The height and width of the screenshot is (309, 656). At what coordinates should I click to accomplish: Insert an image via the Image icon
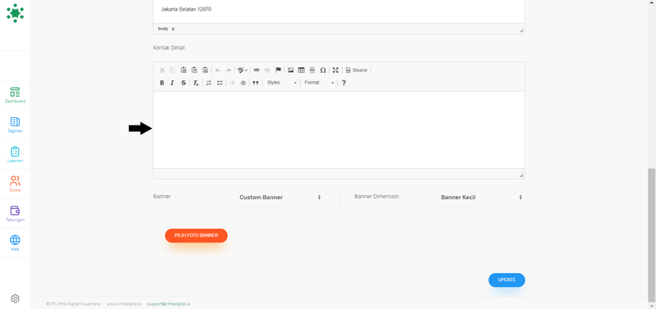click(x=290, y=70)
